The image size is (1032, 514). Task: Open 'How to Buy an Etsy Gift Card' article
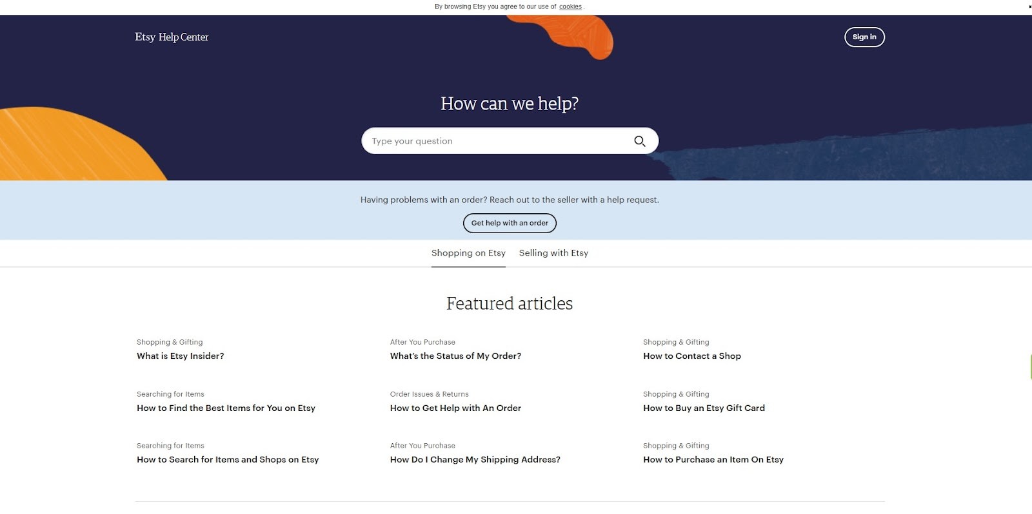[x=704, y=408]
